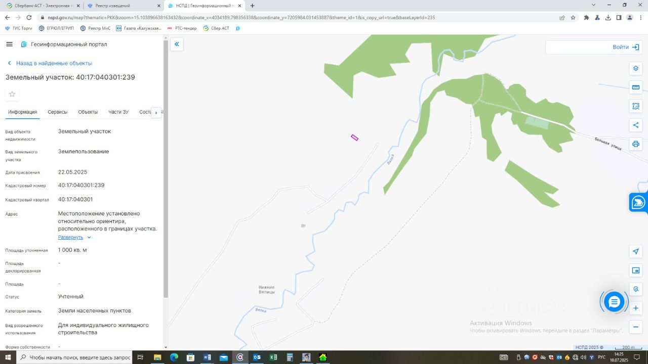This screenshot has height=364, width=648.
Task: Open a new browser tab
Action: coord(252,6)
